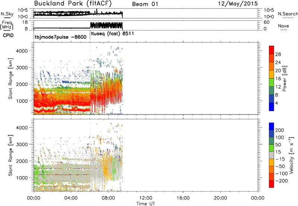
Task: Click the date '12/May/2015'
Action: pyautogui.click(x=238, y=4)
